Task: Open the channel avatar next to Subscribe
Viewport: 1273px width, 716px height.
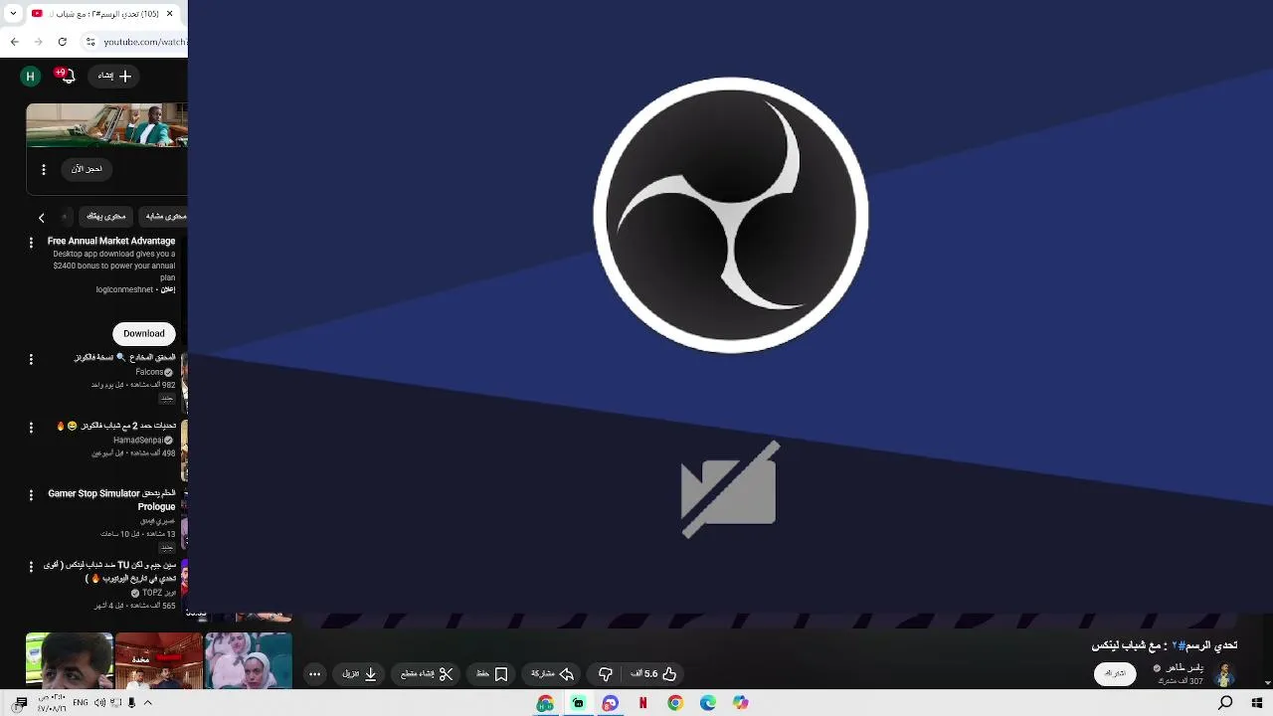Action: pyautogui.click(x=1224, y=674)
